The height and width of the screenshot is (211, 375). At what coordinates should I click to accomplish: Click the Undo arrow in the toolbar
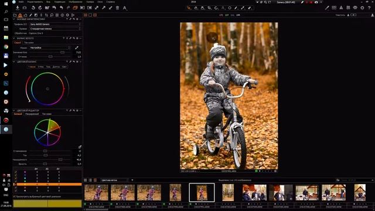[x=62, y=8]
